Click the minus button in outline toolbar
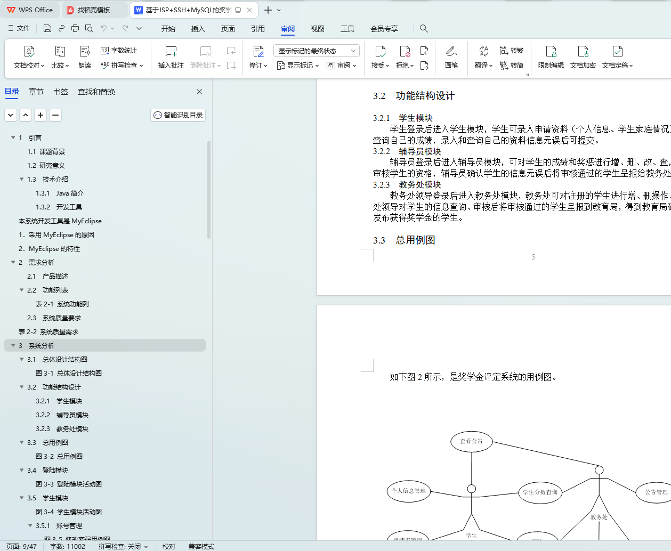Viewport: 671px width, 551px height. point(55,115)
